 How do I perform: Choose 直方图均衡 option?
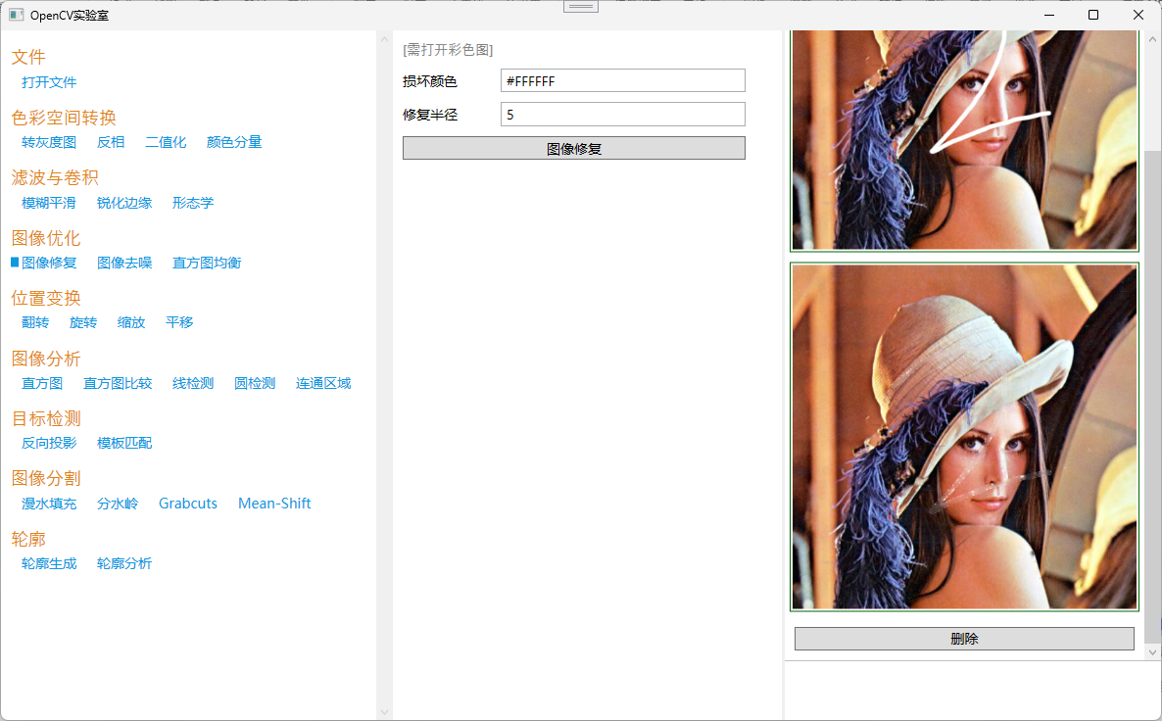coord(207,264)
